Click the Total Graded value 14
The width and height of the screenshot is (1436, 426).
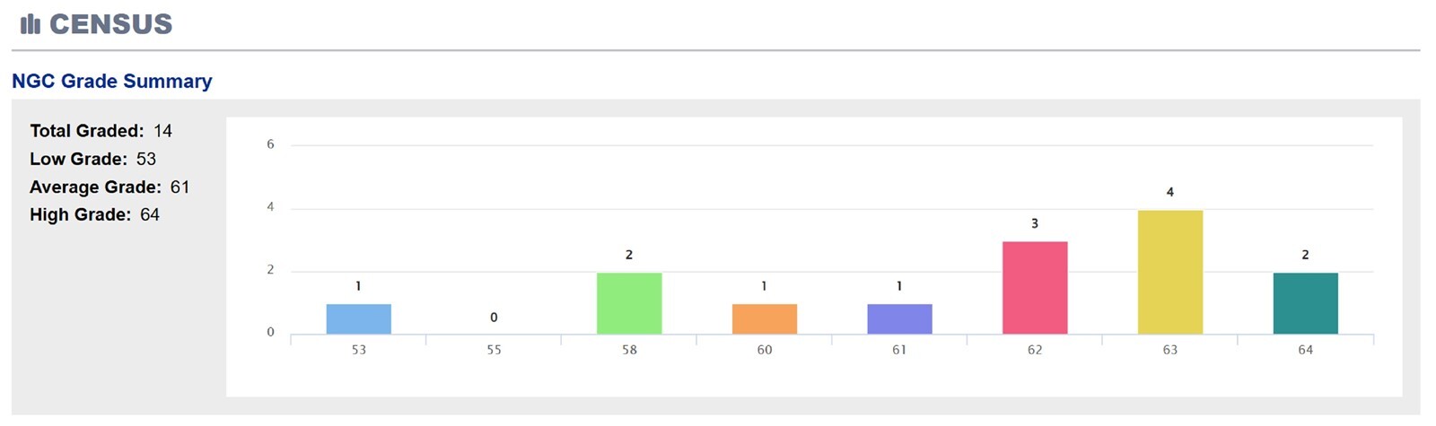(x=162, y=131)
